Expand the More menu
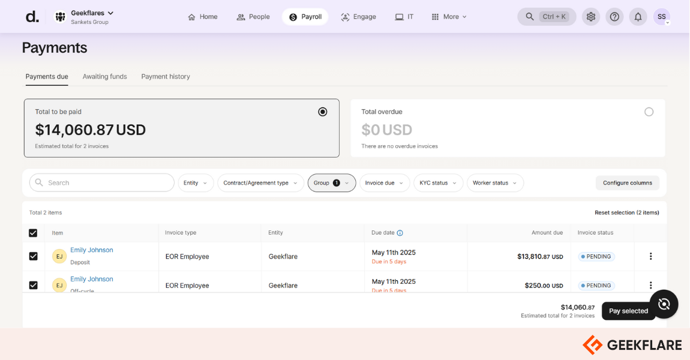690x360 pixels. [x=449, y=17]
